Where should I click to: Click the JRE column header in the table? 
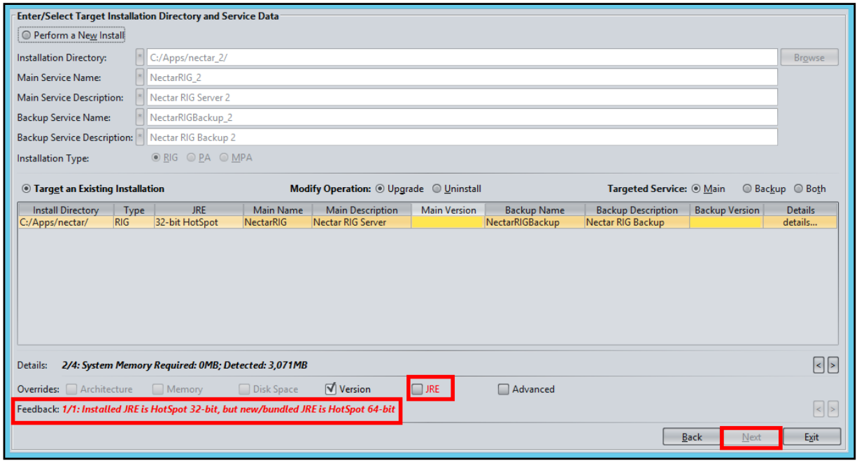coord(199,210)
